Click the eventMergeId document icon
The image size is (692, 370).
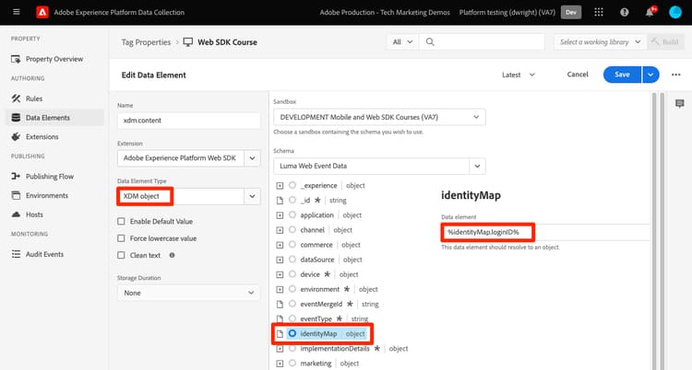[280, 304]
